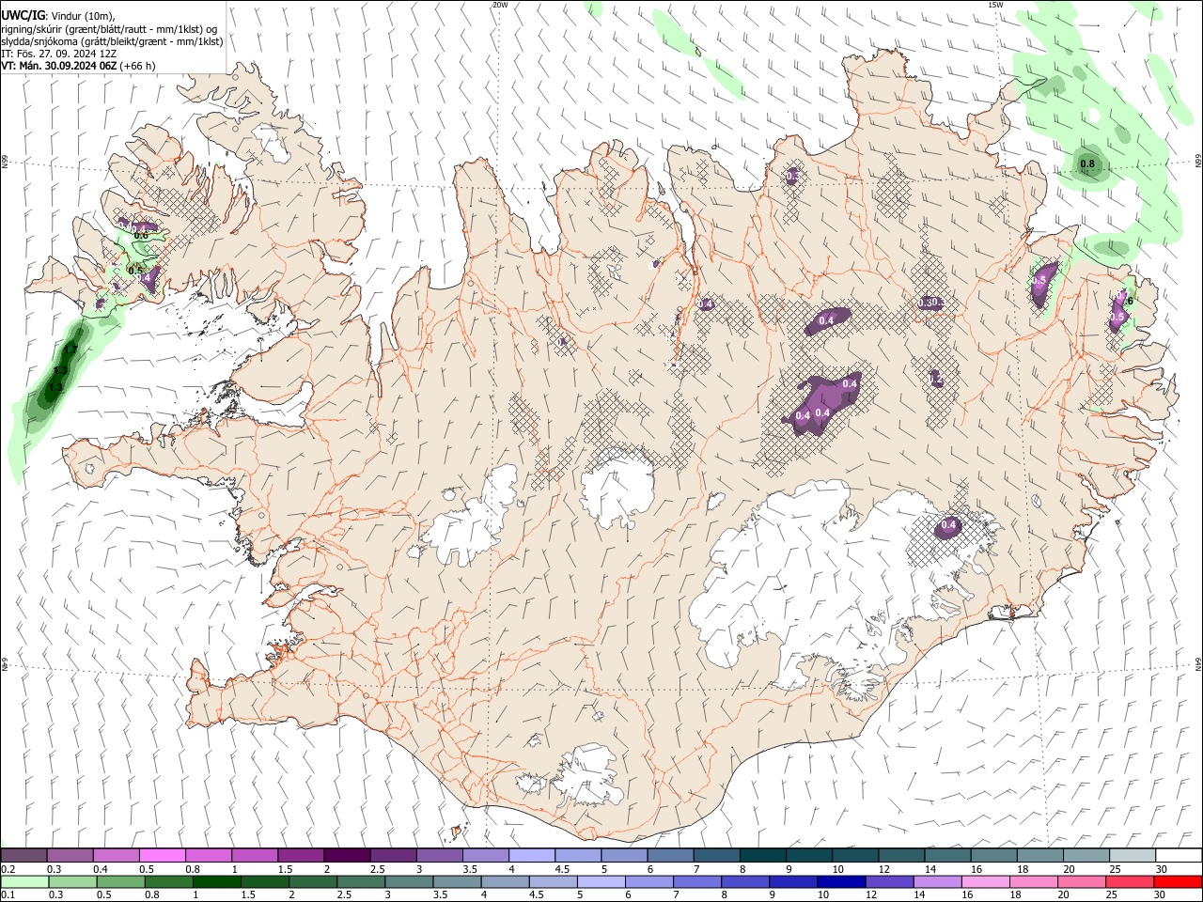Click the '(+66 h)' forecast offset text
1203x902 pixels.
point(137,66)
